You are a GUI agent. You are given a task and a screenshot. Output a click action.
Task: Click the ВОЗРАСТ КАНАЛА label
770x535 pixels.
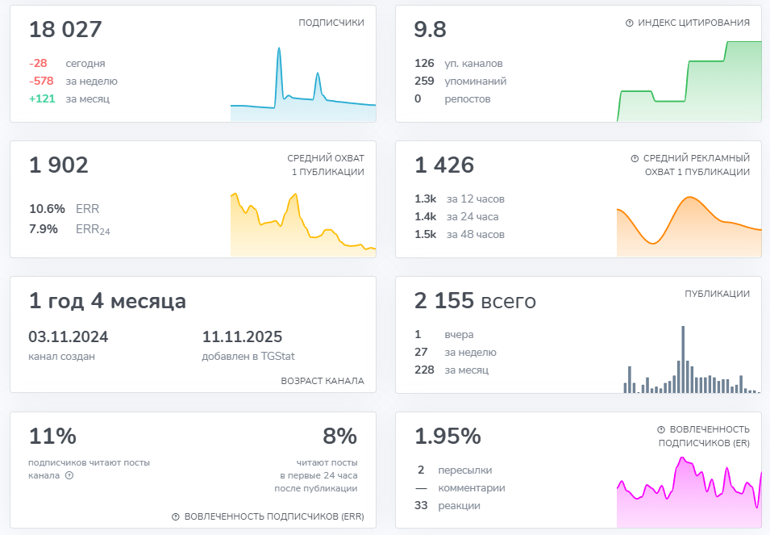point(323,381)
